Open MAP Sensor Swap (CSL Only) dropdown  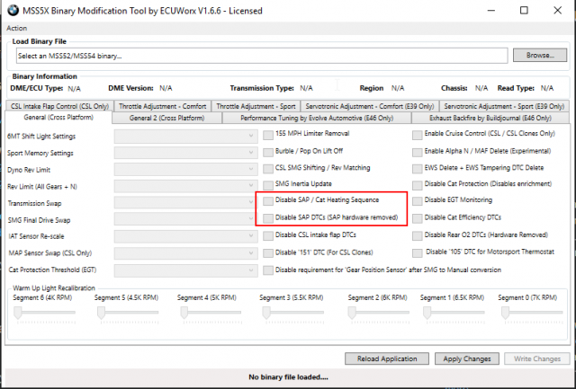pos(185,253)
